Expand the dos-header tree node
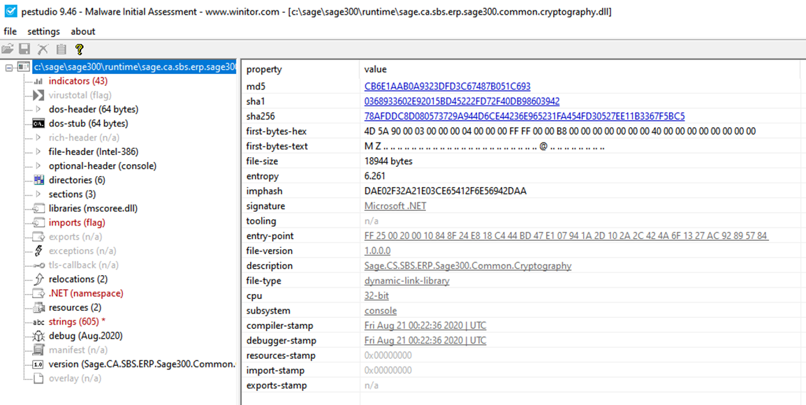 click(38, 110)
